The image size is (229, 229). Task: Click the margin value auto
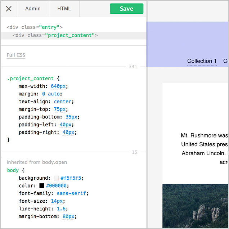[54, 94]
